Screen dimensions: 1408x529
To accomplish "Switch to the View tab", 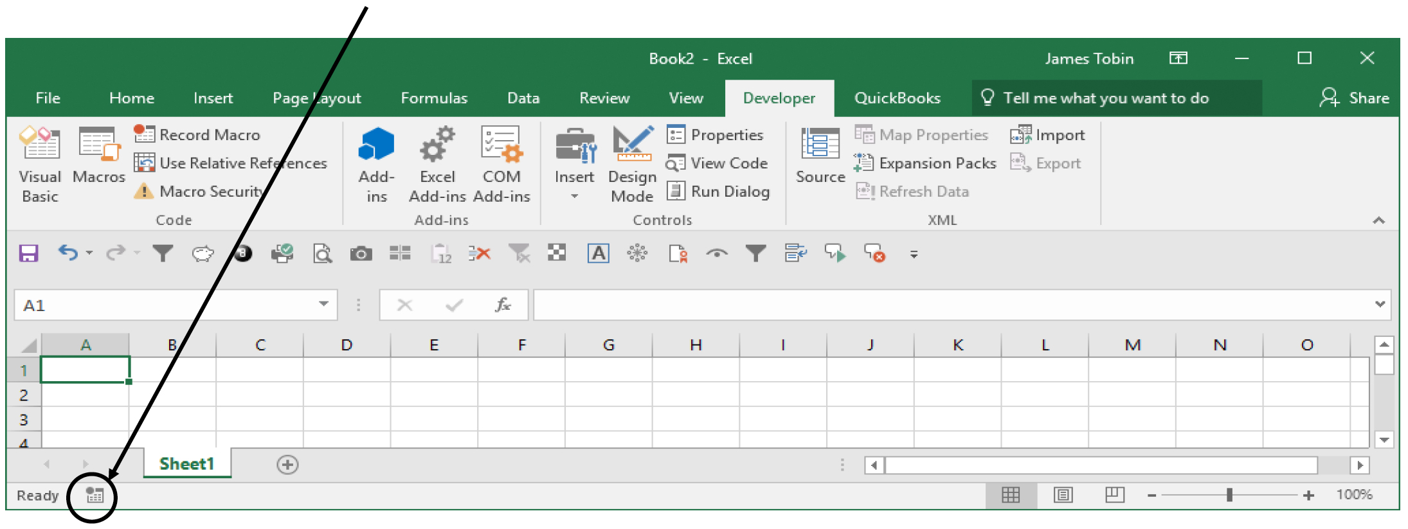I will pos(686,98).
